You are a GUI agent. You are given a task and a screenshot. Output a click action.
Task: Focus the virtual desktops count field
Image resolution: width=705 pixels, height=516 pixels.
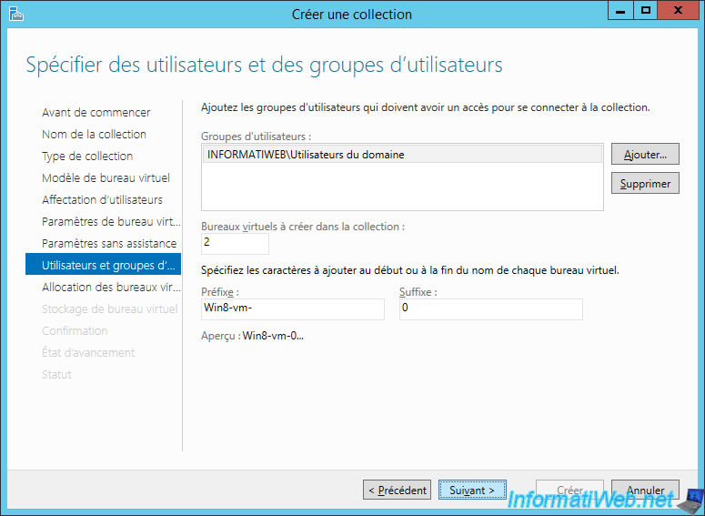pos(235,243)
